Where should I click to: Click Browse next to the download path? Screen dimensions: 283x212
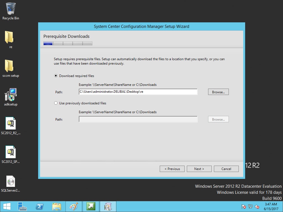(218, 92)
